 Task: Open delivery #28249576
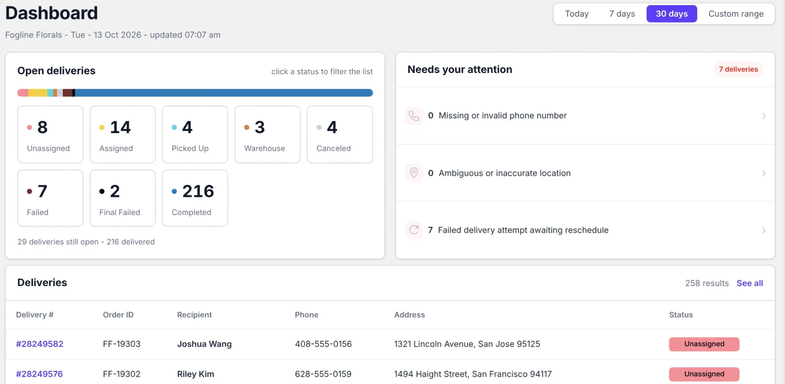point(39,374)
